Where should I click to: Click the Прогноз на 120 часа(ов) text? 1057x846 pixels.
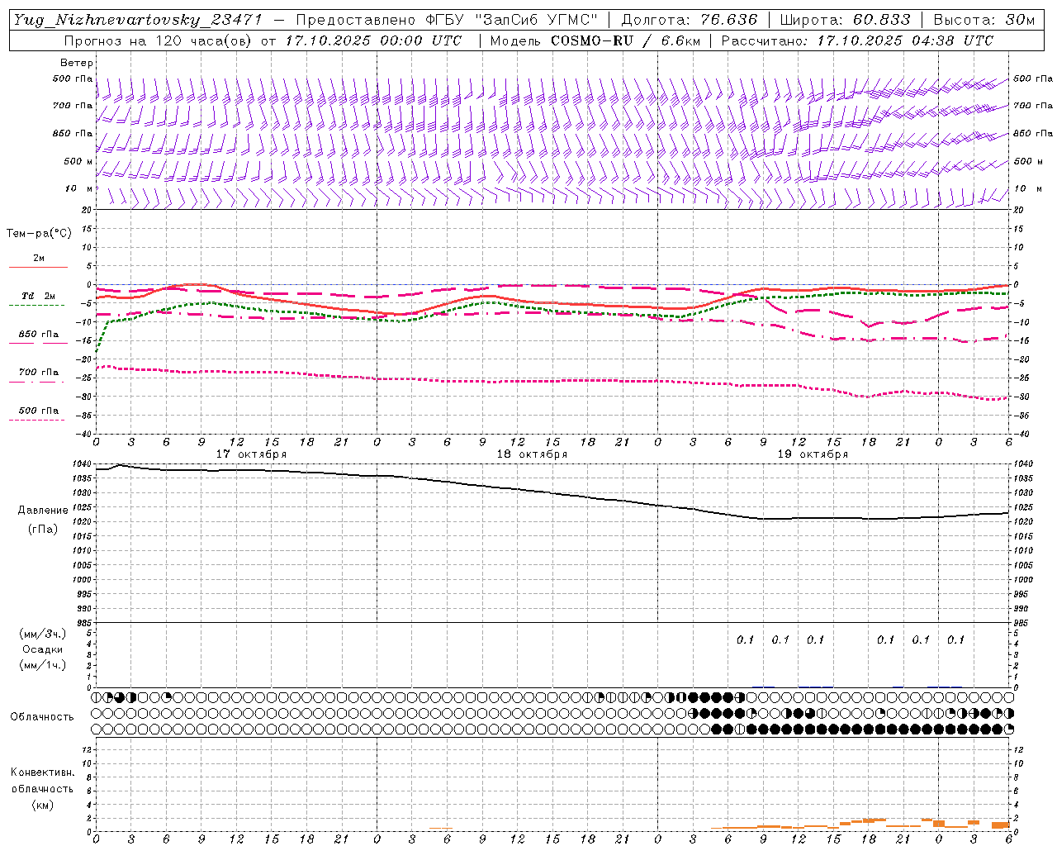(159, 40)
